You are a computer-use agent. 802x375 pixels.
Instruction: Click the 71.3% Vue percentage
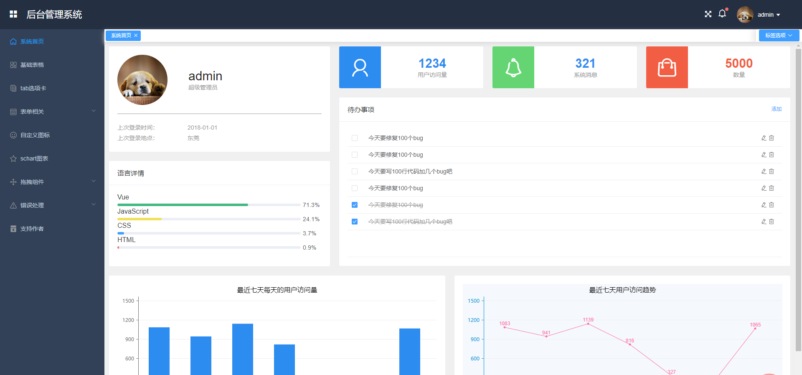[311, 205]
